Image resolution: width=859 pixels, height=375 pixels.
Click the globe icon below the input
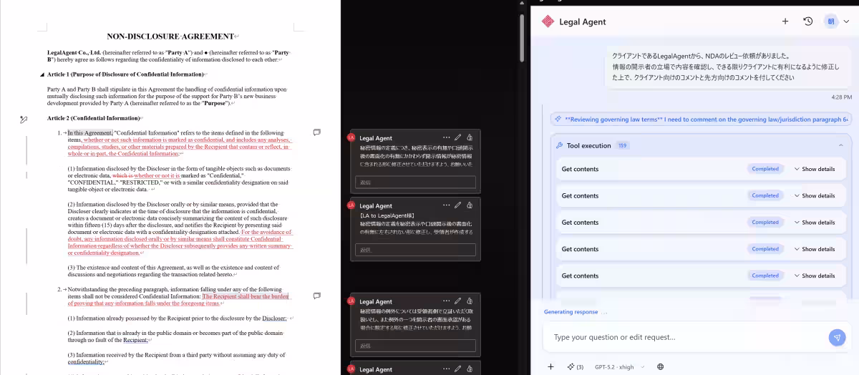[660, 366]
